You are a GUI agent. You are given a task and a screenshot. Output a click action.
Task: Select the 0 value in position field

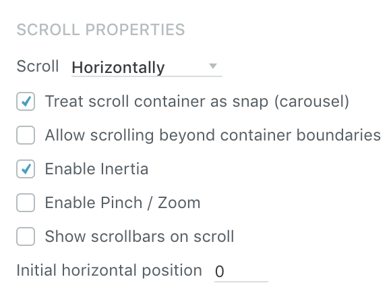pos(220,272)
